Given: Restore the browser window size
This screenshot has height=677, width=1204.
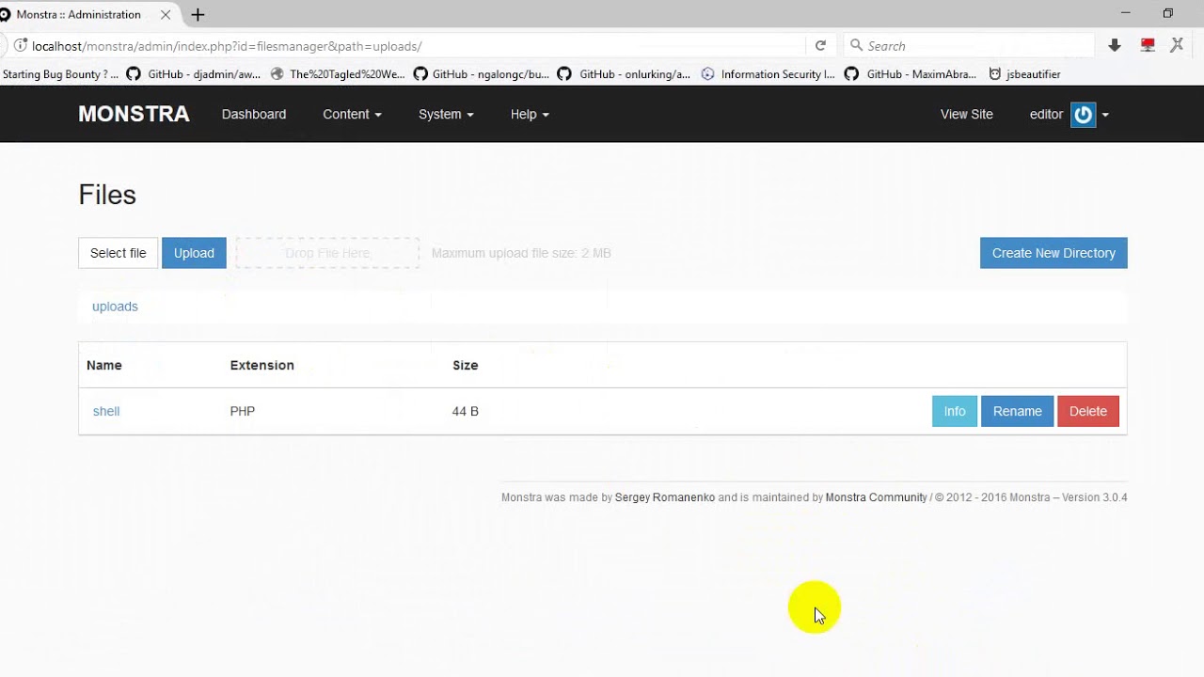Looking at the screenshot, I should 1168,13.
